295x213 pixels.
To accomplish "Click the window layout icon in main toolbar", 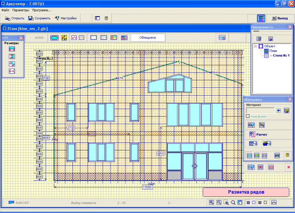I will coord(97,18).
